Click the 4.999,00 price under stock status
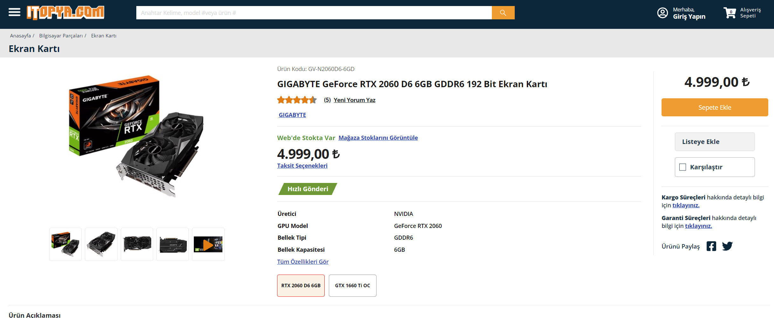The width and height of the screenshot is (774, 318). pos(308,154)
